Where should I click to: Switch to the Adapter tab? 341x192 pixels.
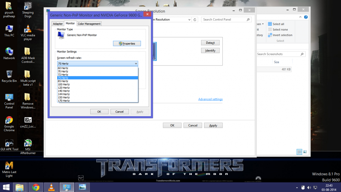point(58,24)
